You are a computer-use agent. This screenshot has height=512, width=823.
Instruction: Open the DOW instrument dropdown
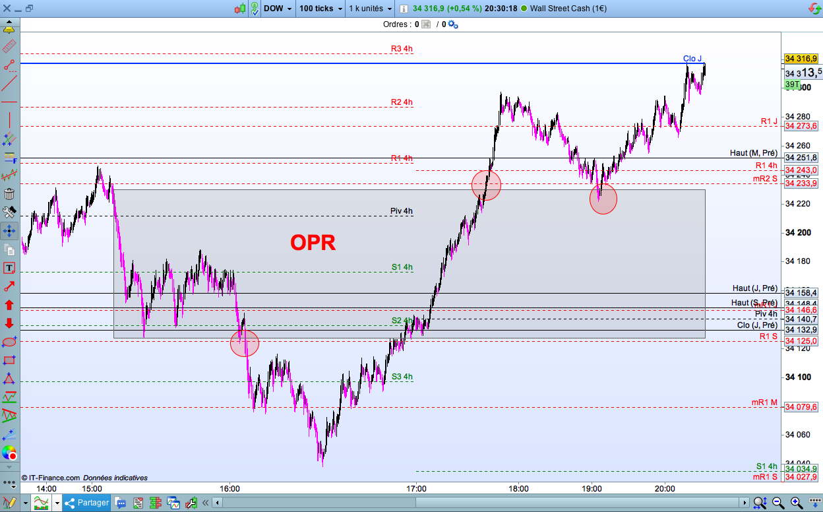[278, 9]
